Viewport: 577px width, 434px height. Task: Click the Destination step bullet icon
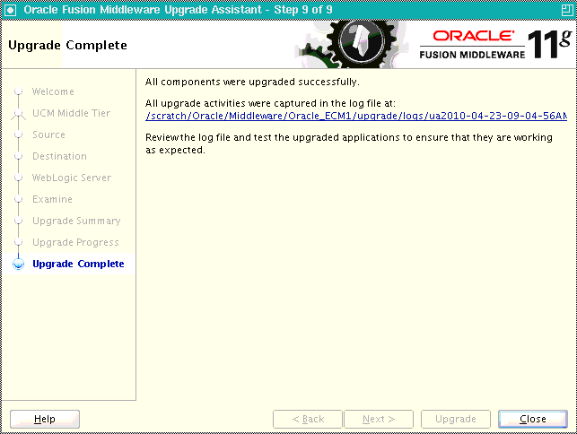coord(19,156)
